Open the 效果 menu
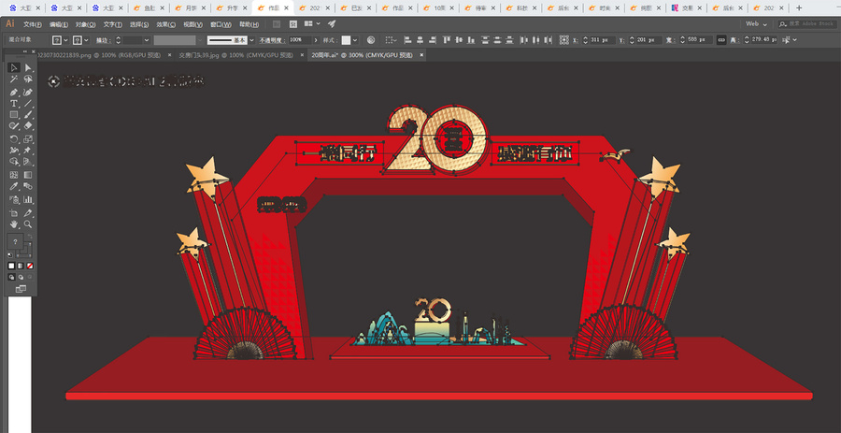 166,24
